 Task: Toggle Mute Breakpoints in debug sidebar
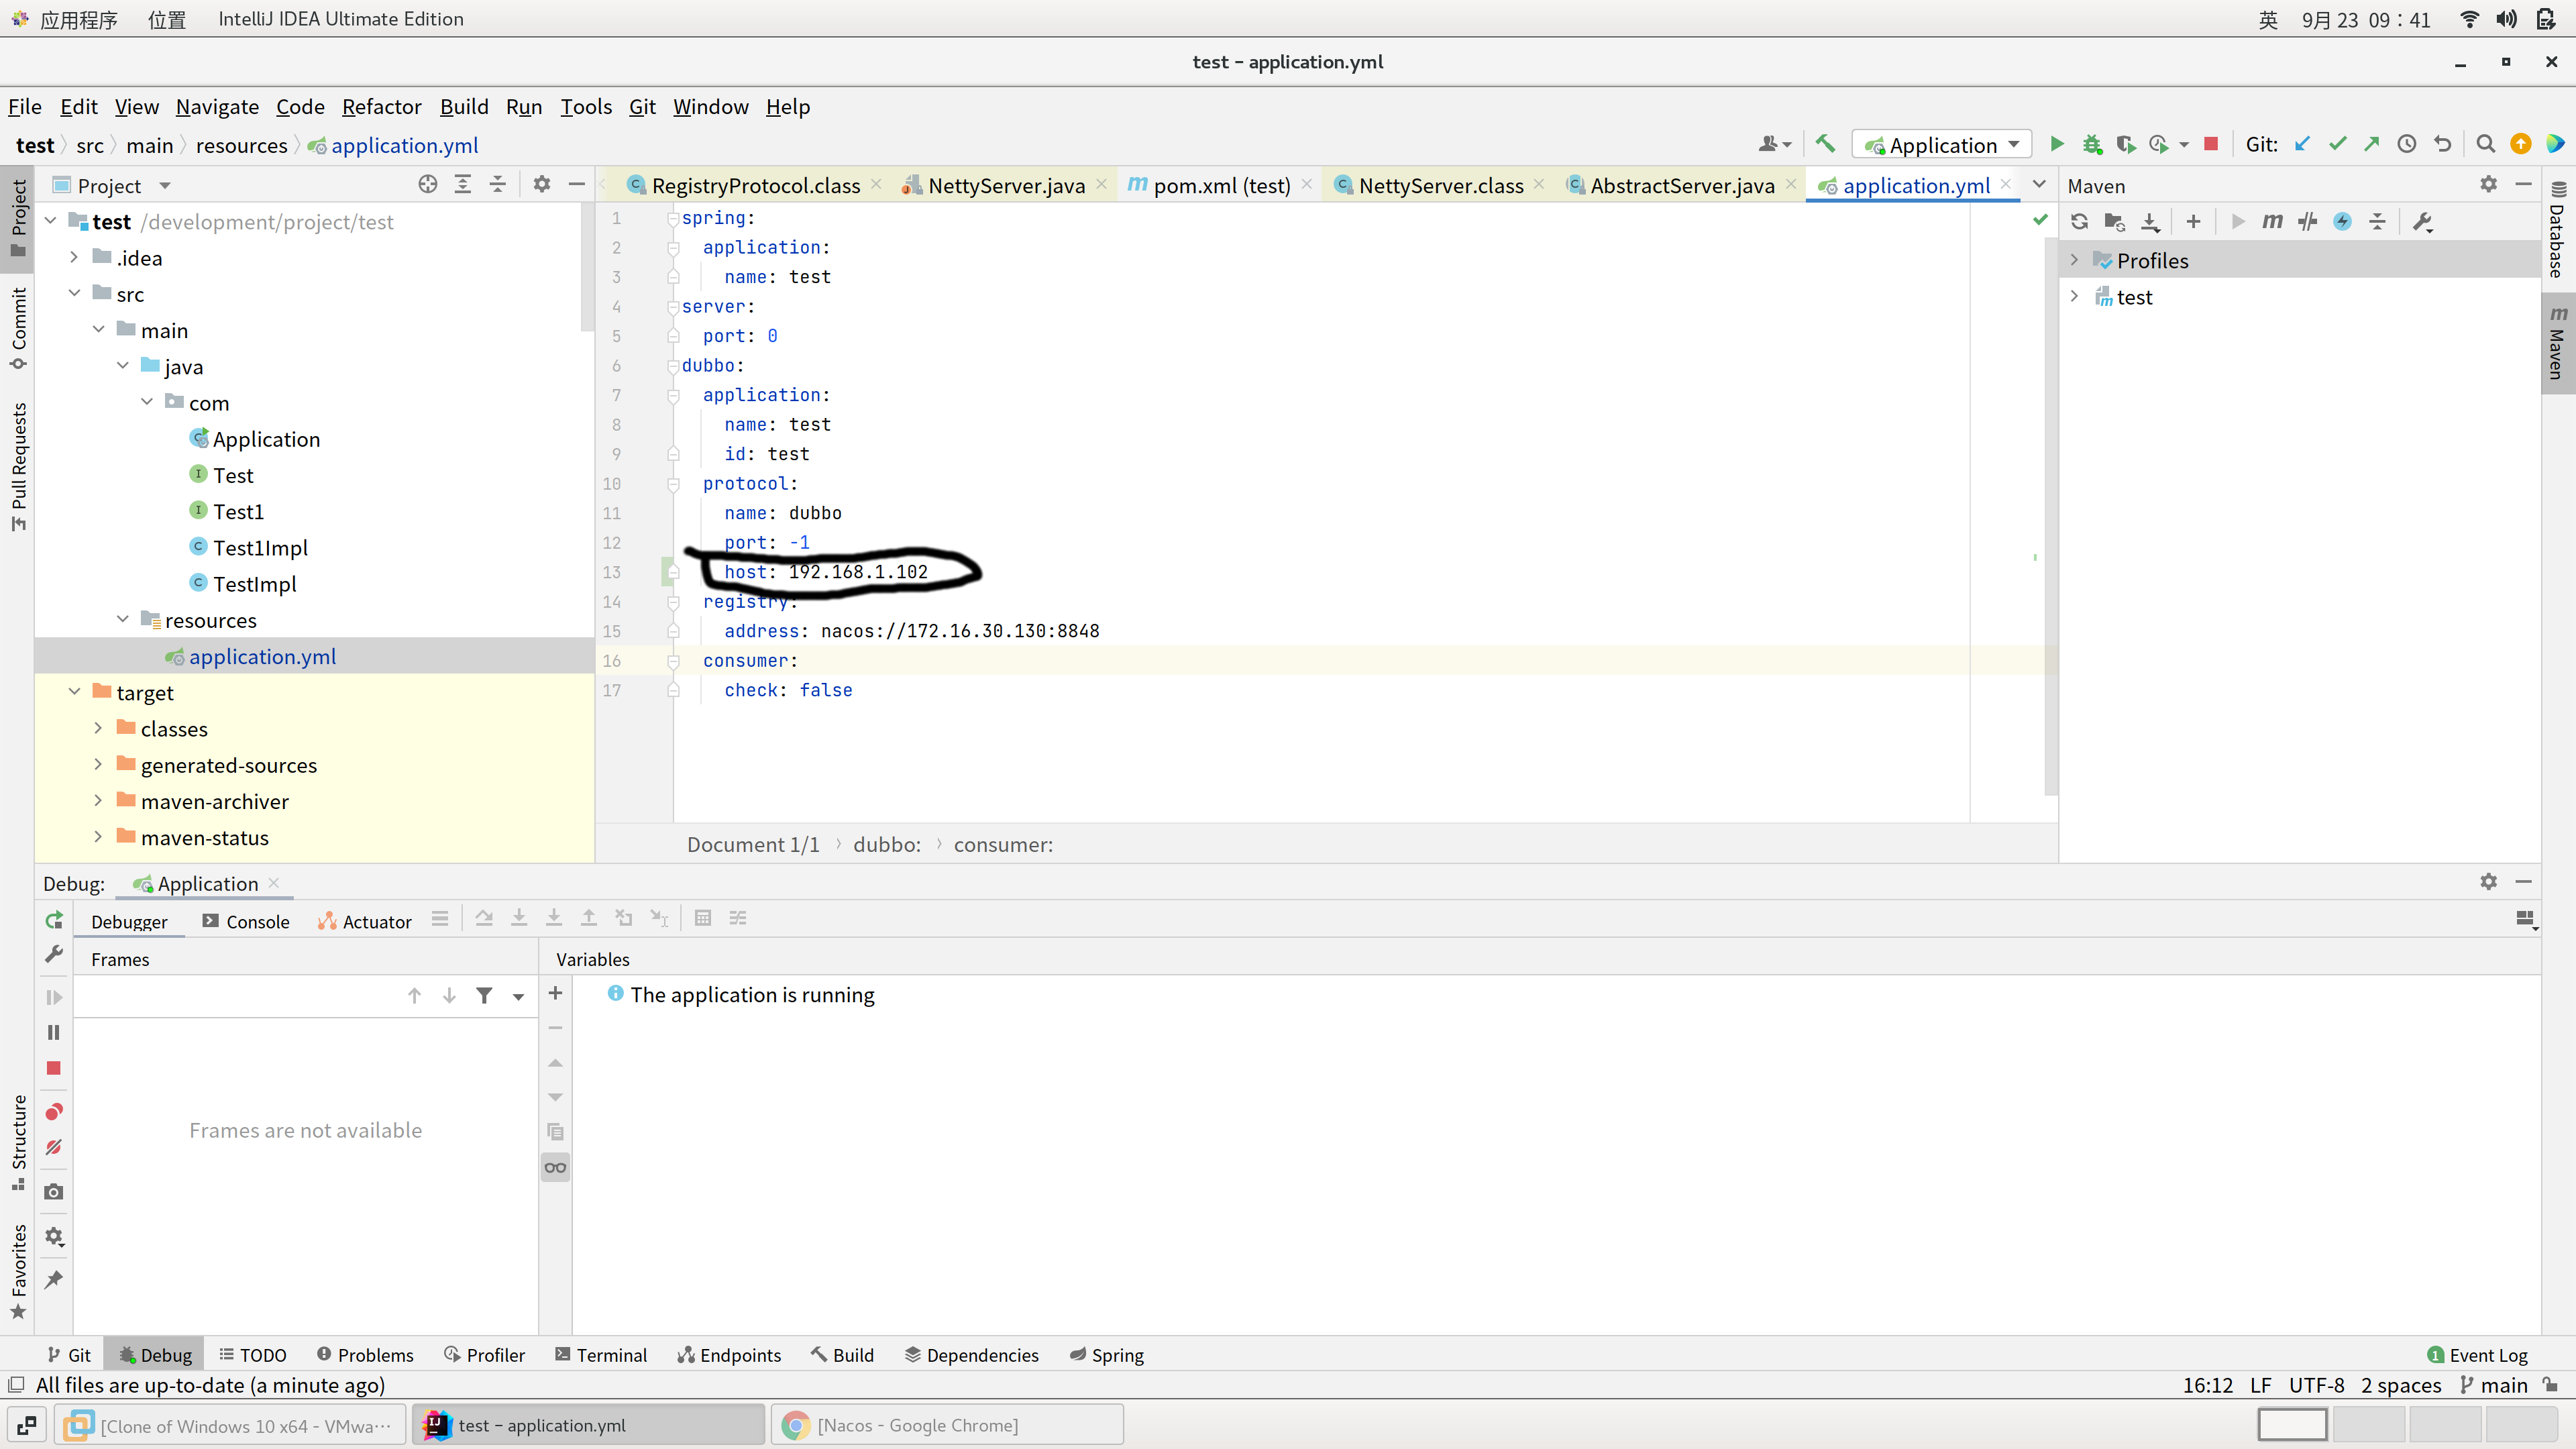[54, 1147]
